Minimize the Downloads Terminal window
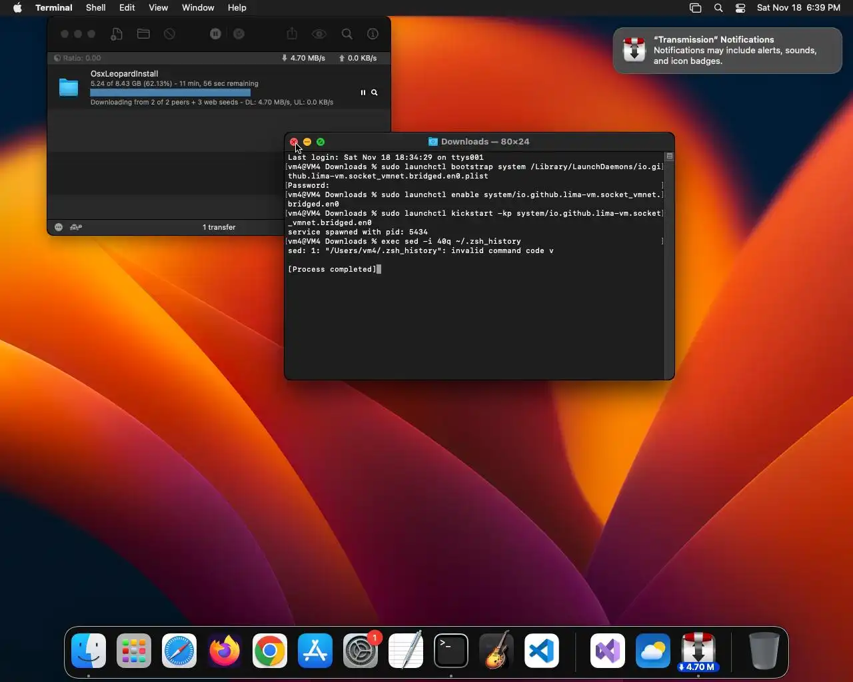Image resolution: width=853 pixels, height=682 pixels. coord(307,142)
